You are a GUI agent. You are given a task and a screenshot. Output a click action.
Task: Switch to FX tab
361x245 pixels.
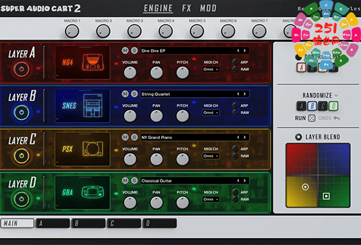point(186,8)
